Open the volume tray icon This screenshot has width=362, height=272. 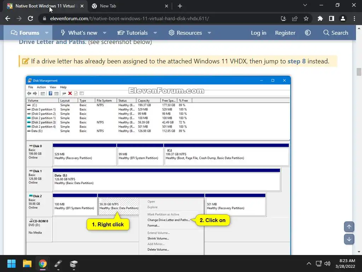[327, 263]
